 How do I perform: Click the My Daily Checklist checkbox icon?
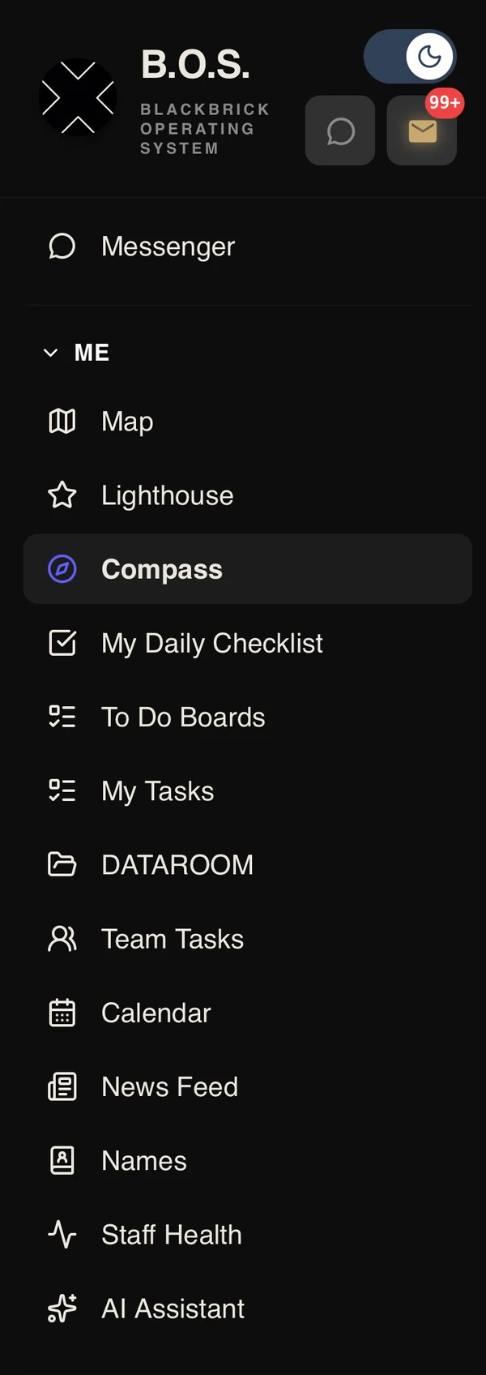click(x=62, y=643)
